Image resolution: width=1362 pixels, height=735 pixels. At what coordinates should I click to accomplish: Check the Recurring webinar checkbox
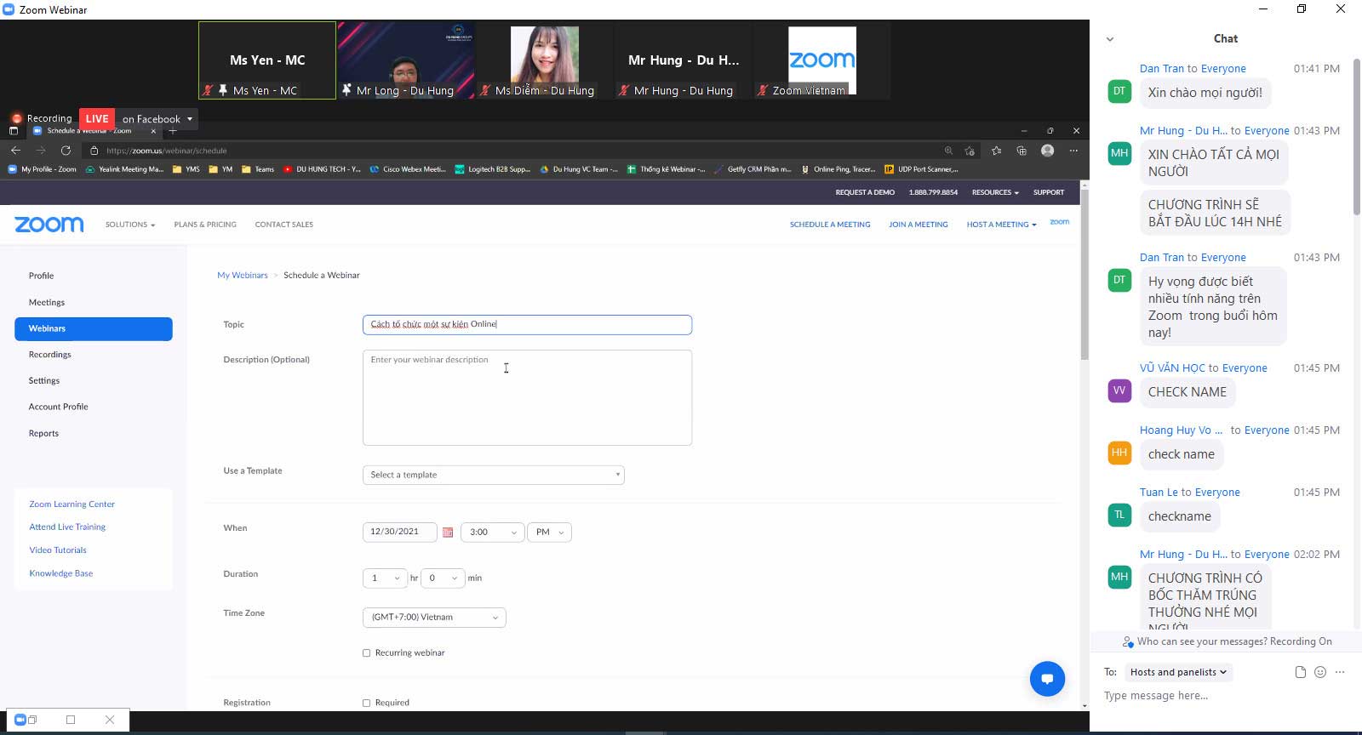(367, 653)
